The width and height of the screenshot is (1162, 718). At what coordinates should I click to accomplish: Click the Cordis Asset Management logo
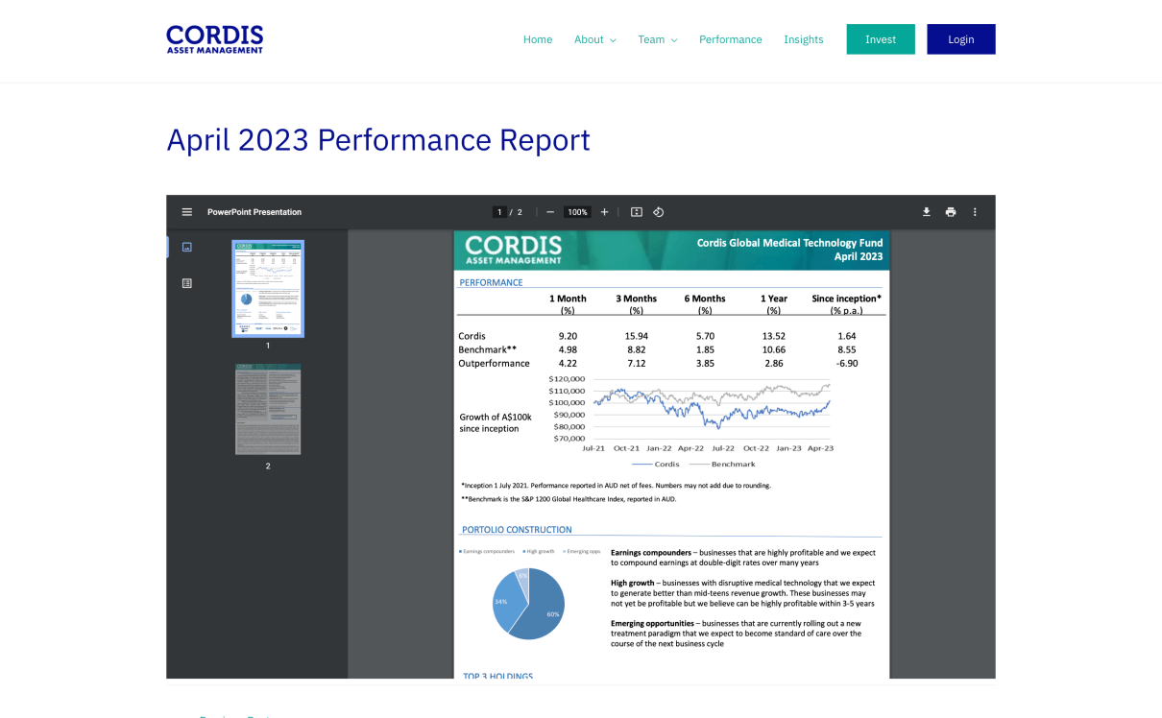click(215, 39)
